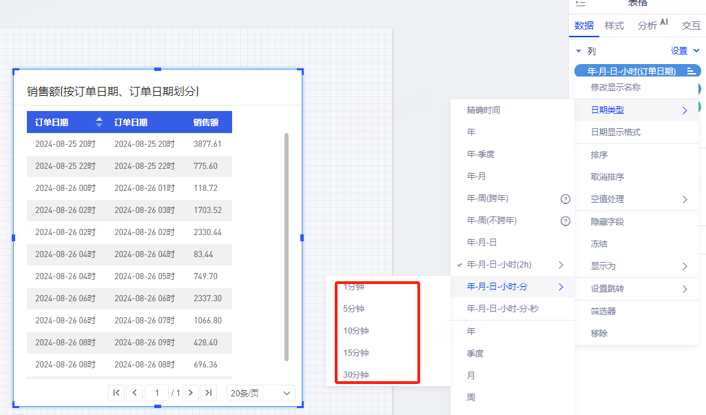This screenshot has width=706, height=415.
Task: Click 修改显示名称 in the context menu
Action: point(616,88)
